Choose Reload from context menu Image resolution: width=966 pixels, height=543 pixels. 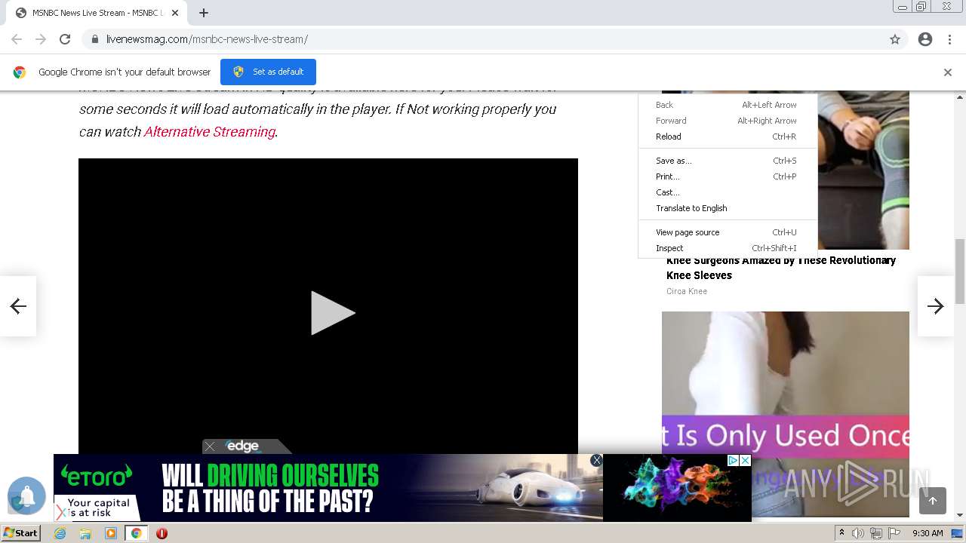point(728,137)
